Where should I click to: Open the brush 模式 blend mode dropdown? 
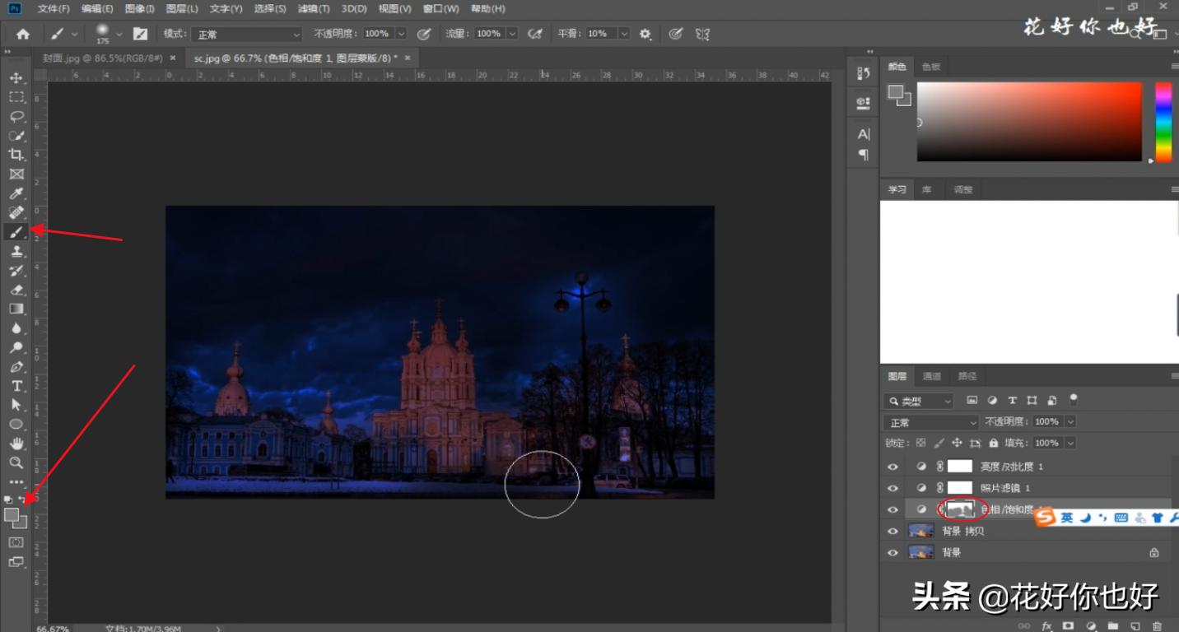(x=246, y=35)
